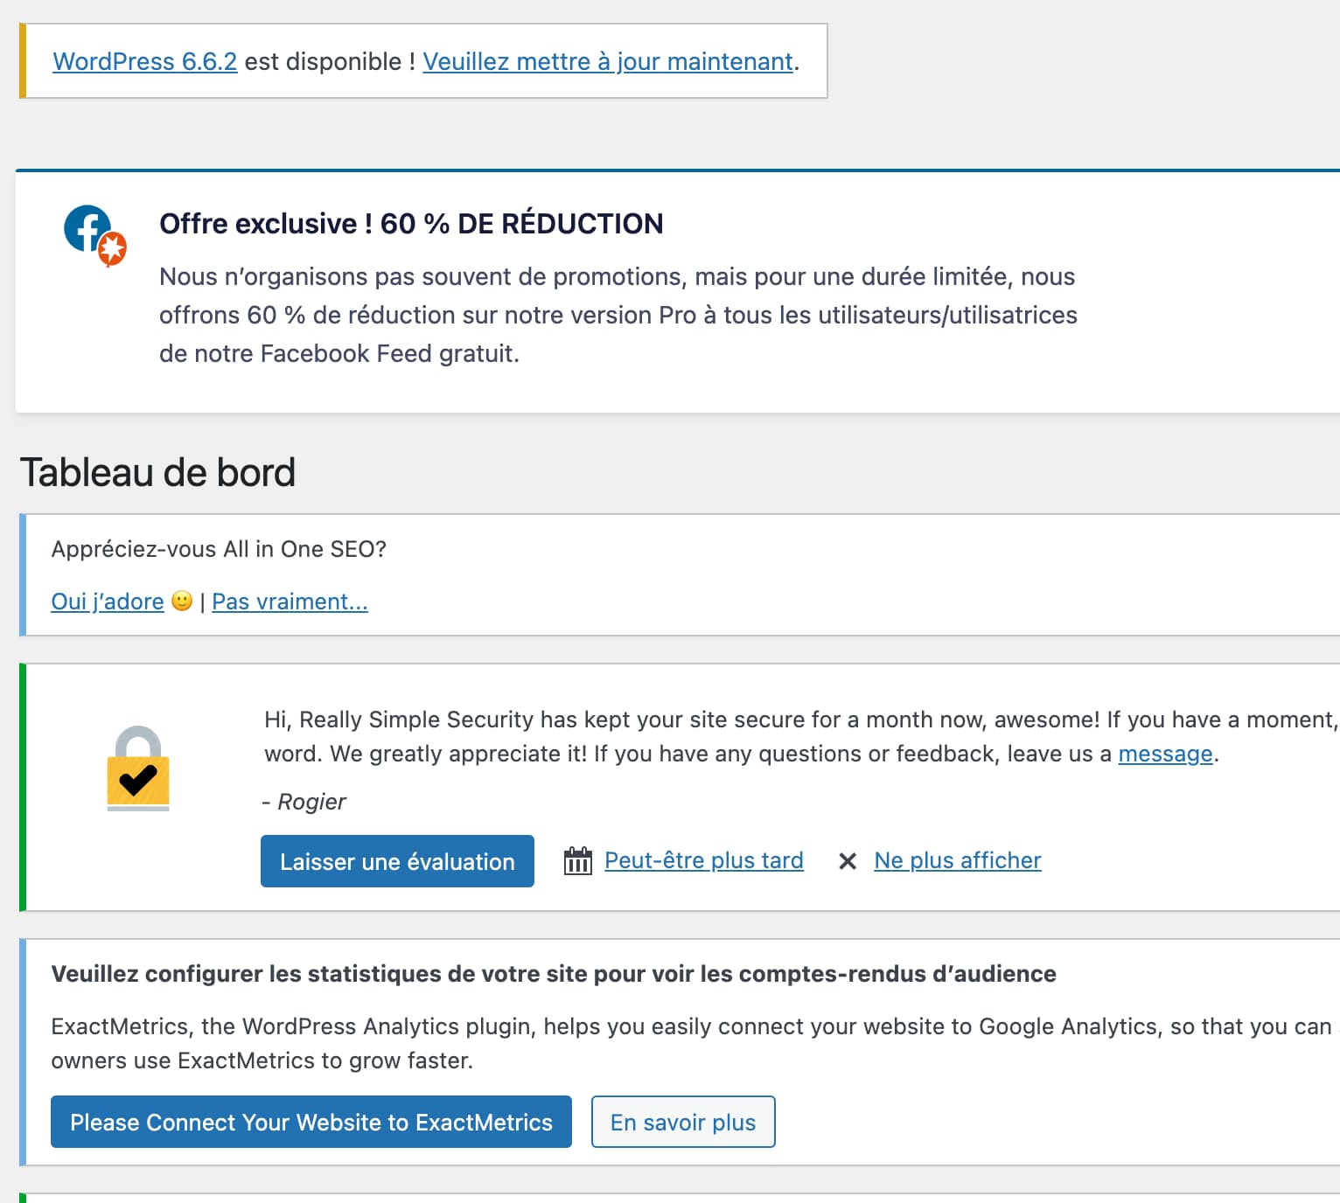Choose 'Pas vraiment...' for All in One SEO

point(290,601)
